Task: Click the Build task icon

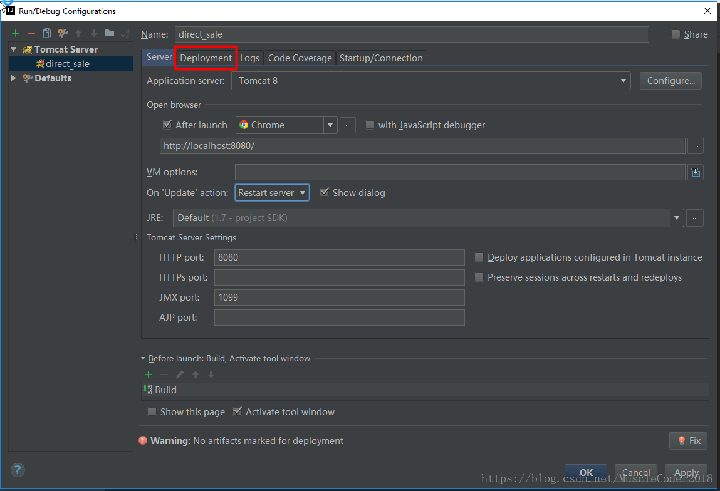Action: 148,390
